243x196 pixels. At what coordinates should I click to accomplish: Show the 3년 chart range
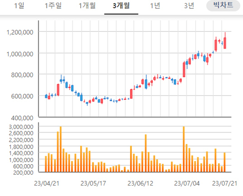(x=189, y=6)
